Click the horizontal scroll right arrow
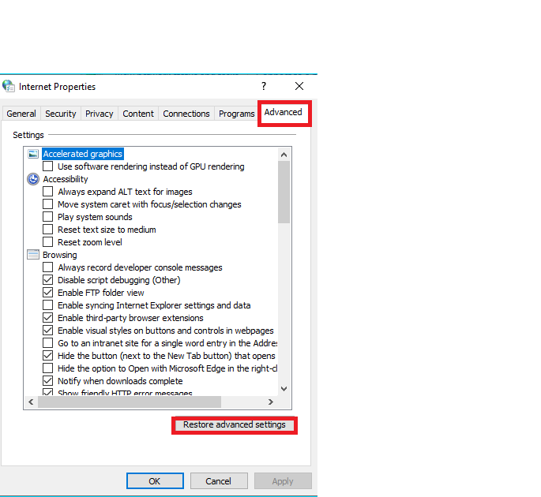This screenshot has width=541, height=497. tap(271, 402)
